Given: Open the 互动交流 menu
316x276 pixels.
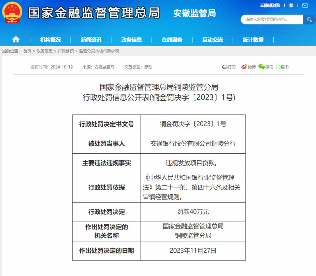Looking at the screenshot, I should [x=213, y=40].
